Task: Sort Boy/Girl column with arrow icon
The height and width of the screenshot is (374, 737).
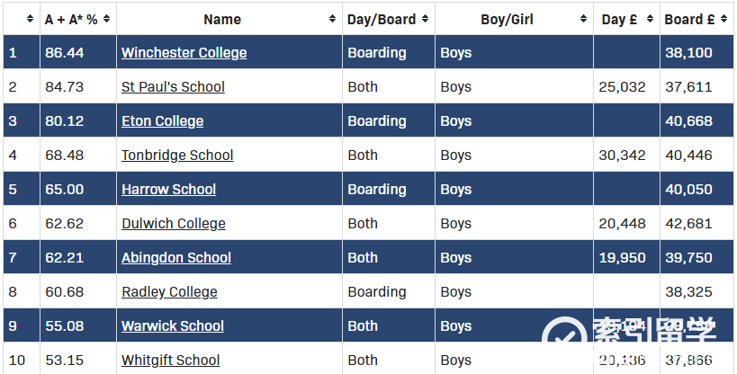Action: point(583,19)
